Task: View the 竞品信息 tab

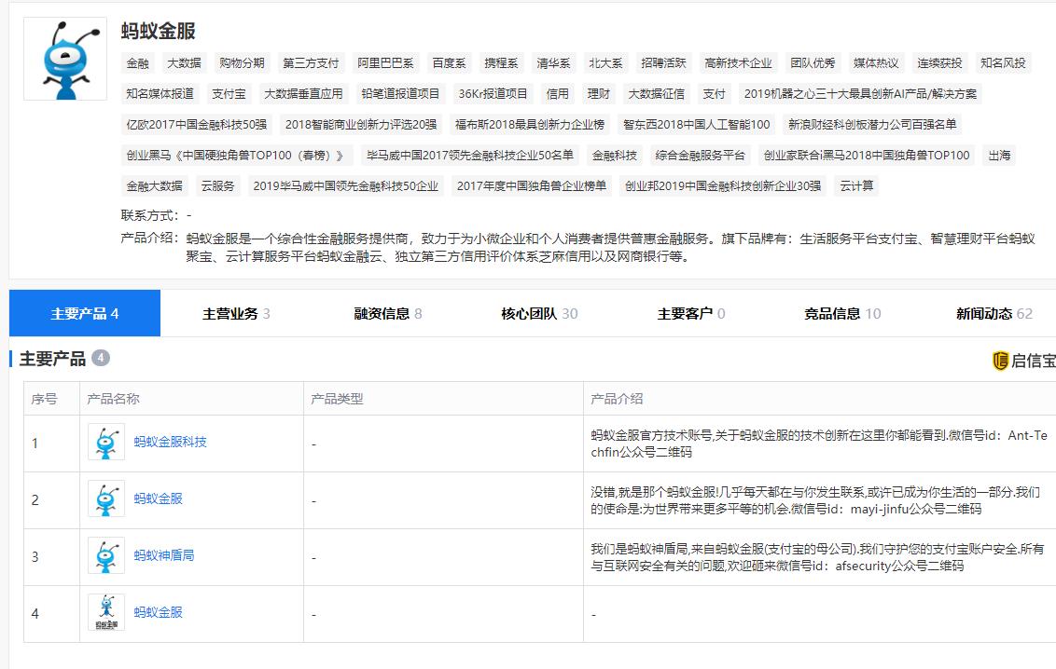Action: tap(842, 313)
